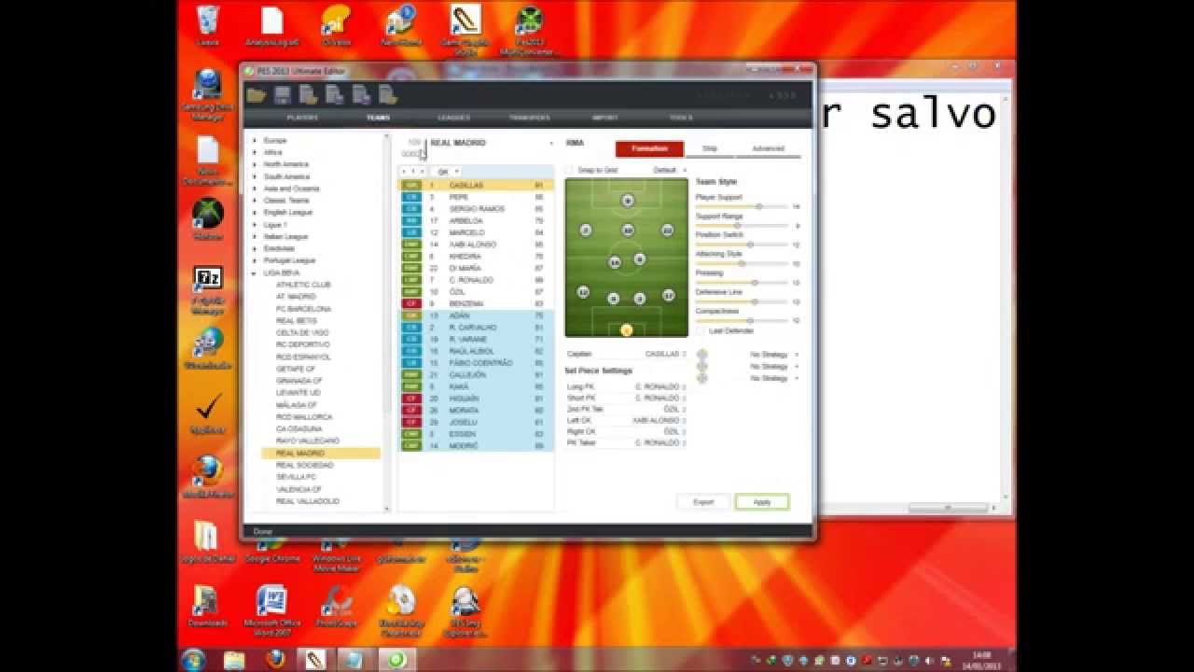Select the KAKÁ substitute row
The width and height of the screenshot is (1194, 672).
476,386
